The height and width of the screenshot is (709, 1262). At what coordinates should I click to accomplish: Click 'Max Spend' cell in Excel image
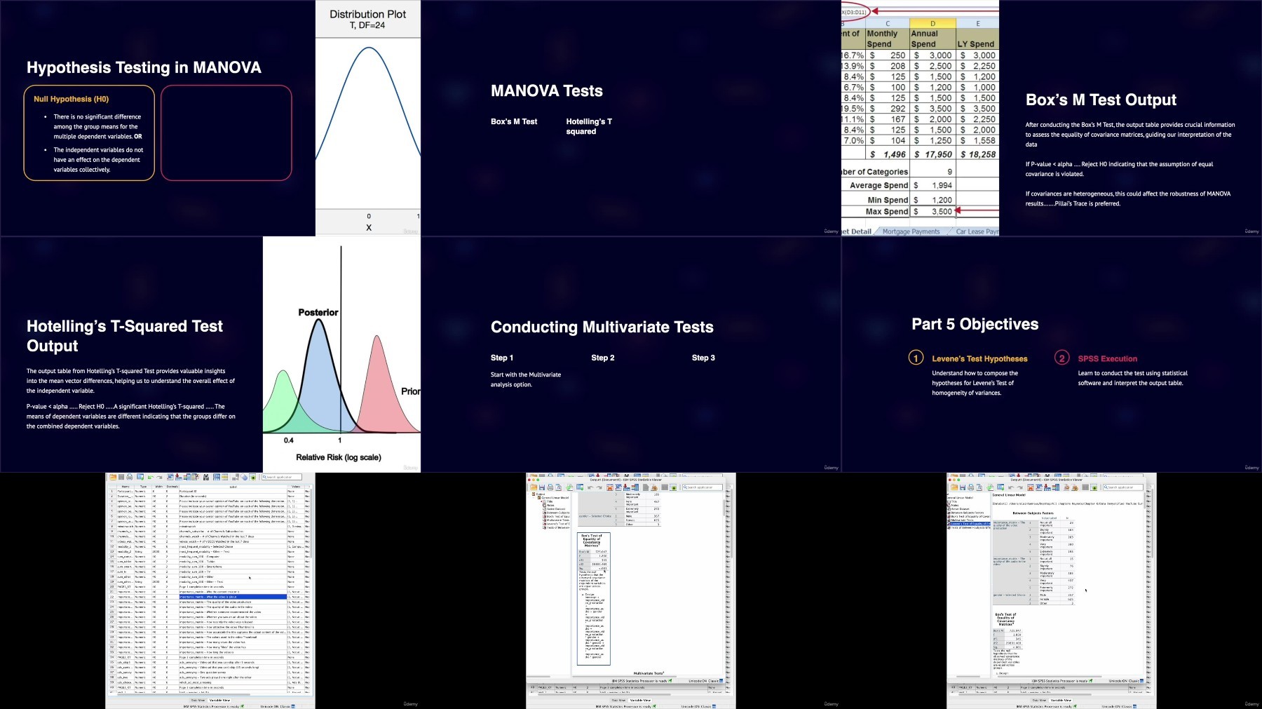tap(887, 211)
